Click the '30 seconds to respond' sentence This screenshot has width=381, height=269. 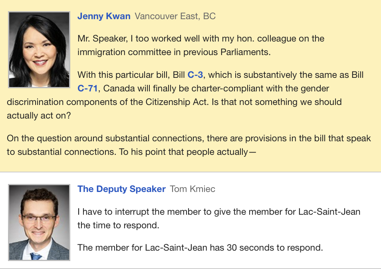coord(200,247)
